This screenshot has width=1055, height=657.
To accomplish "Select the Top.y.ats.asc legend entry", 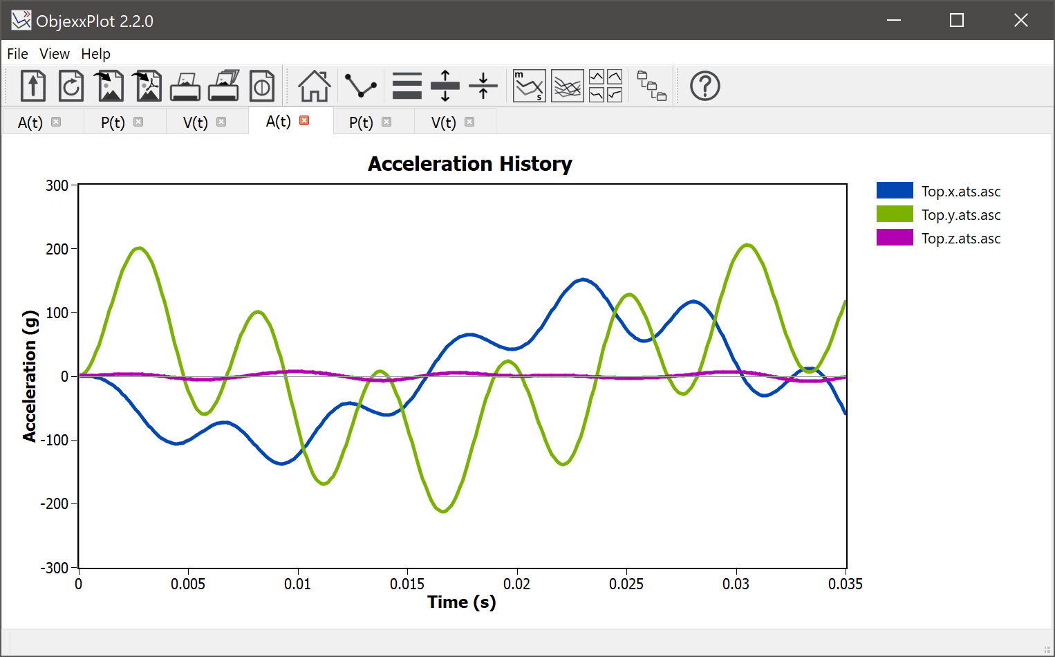I will coord(960,214).
